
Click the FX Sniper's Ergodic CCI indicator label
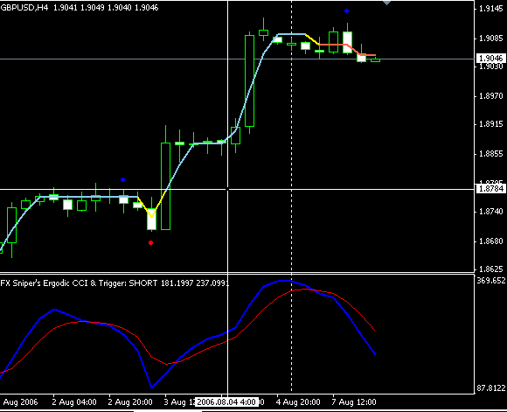tap(115, 283)
